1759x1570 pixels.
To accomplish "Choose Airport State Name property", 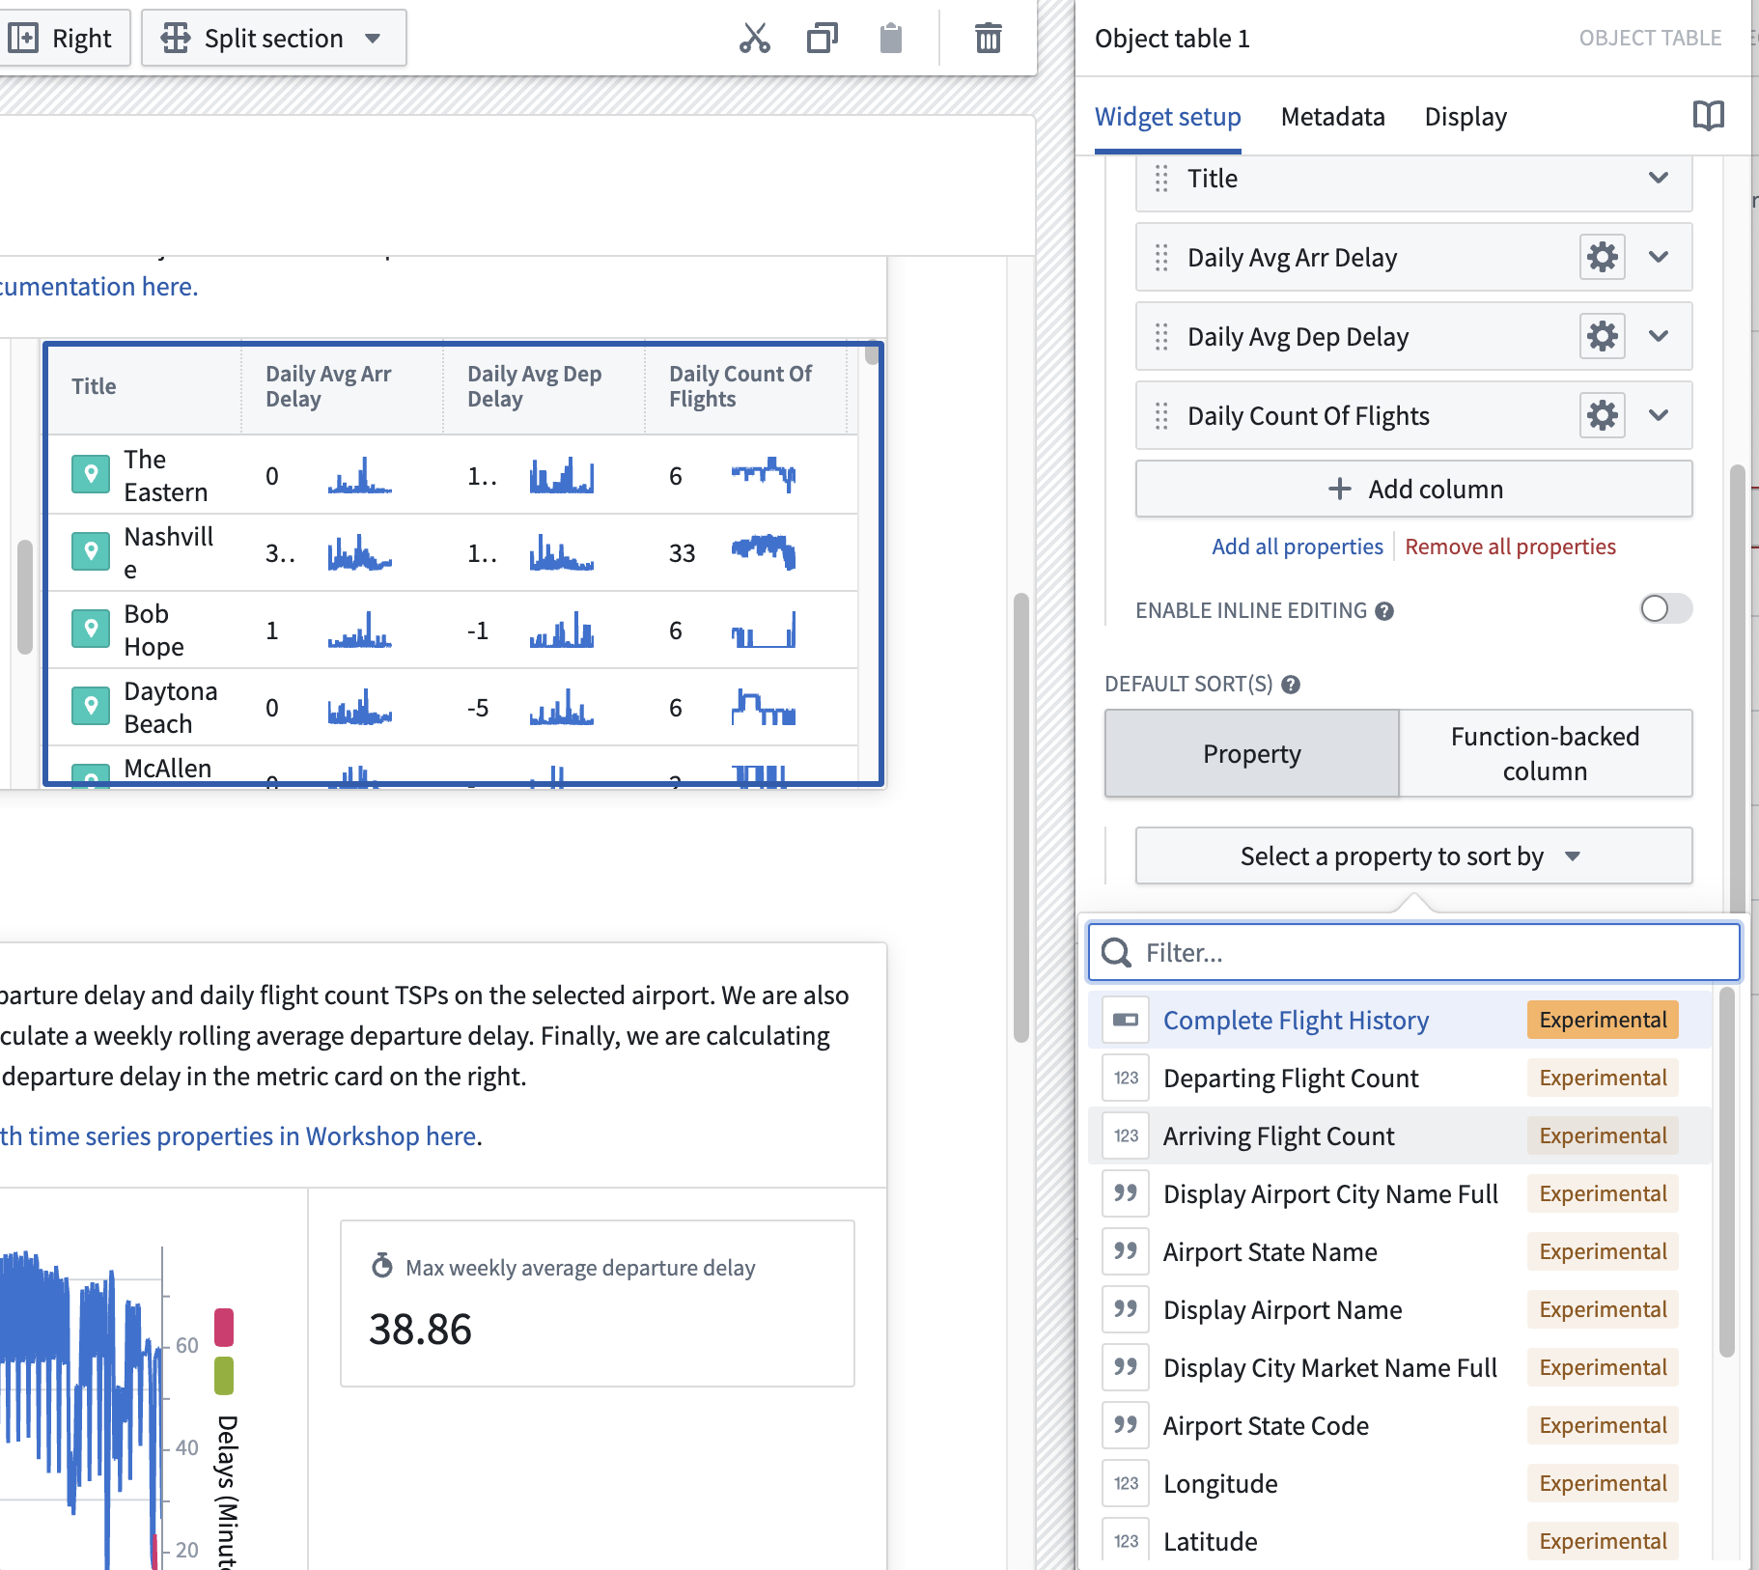I will 1400,1251.
